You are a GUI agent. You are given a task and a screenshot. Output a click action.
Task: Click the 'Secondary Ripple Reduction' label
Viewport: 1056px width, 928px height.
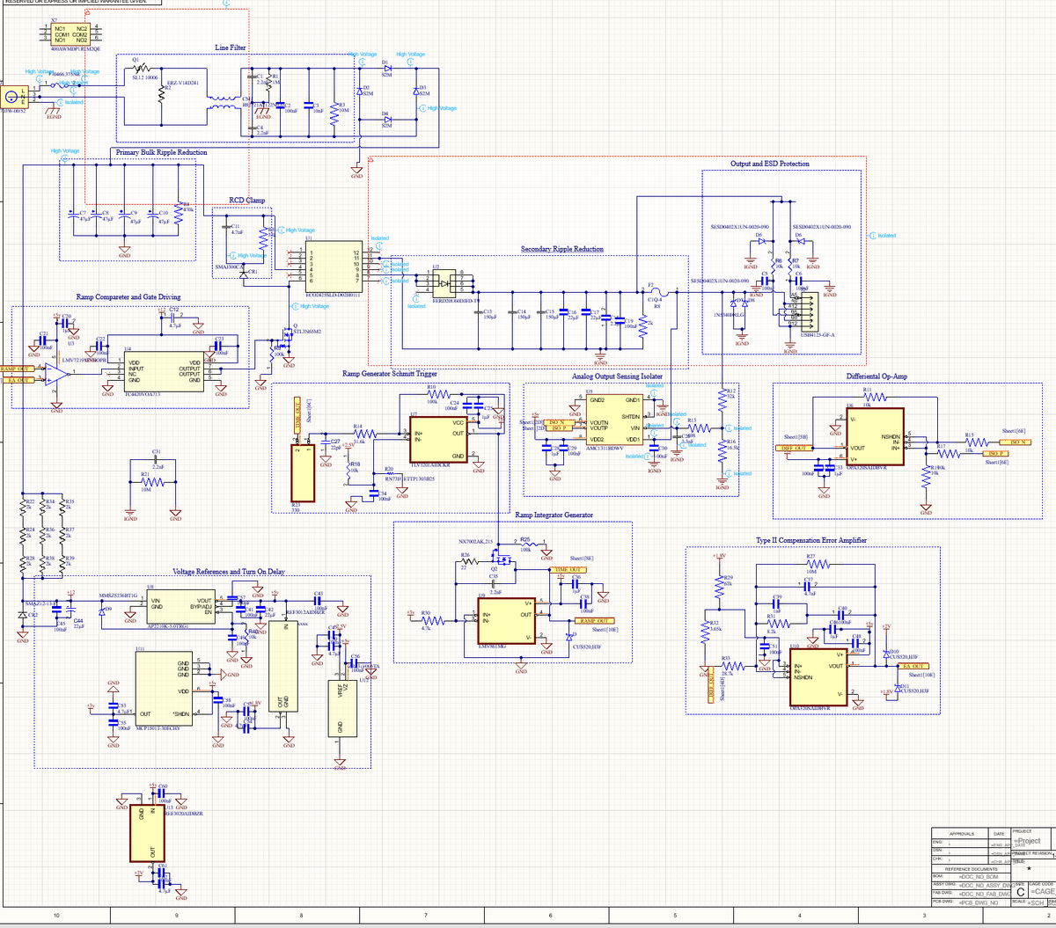[x=562, y=249]
